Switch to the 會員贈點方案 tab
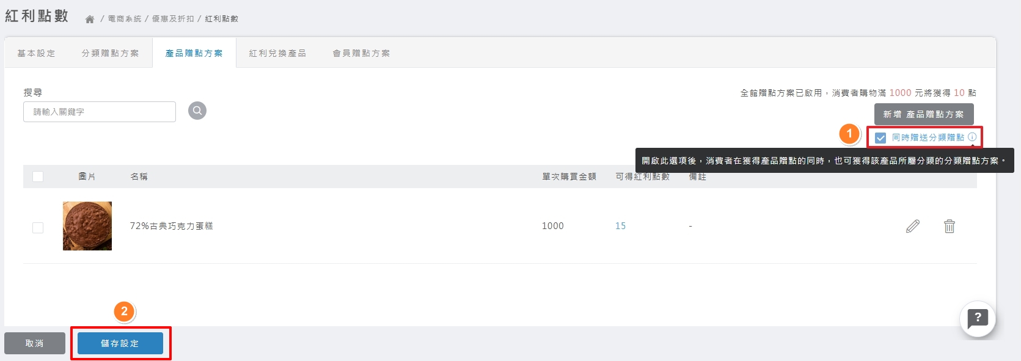 [361, 54]
